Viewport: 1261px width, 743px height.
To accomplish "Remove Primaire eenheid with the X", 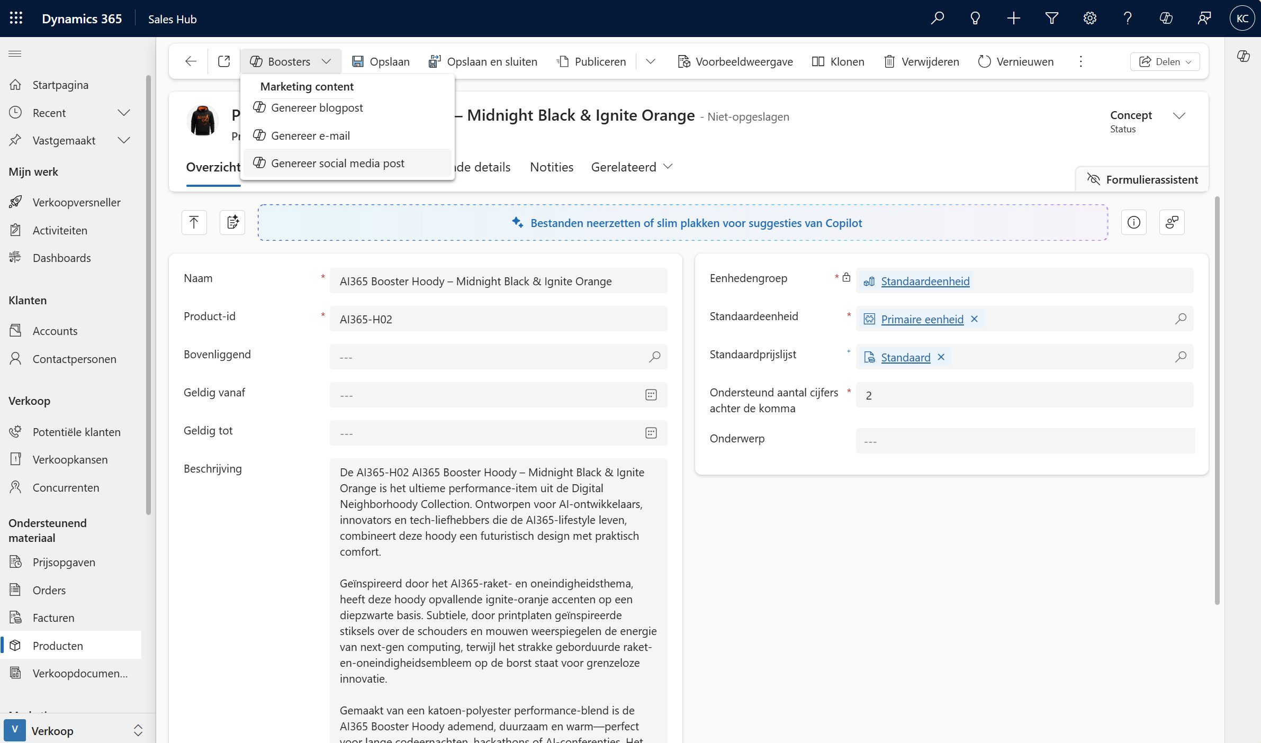I will 974,319.
